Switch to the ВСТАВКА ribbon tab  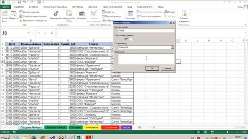34,7
